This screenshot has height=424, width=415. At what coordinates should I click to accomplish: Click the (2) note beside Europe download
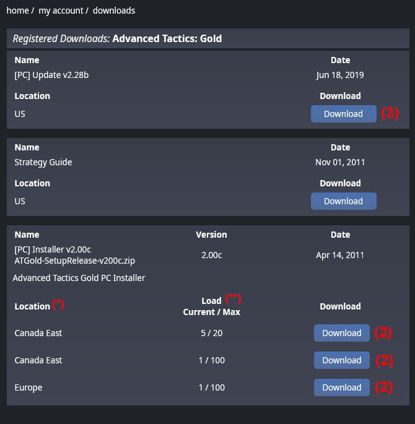[383, 387]
